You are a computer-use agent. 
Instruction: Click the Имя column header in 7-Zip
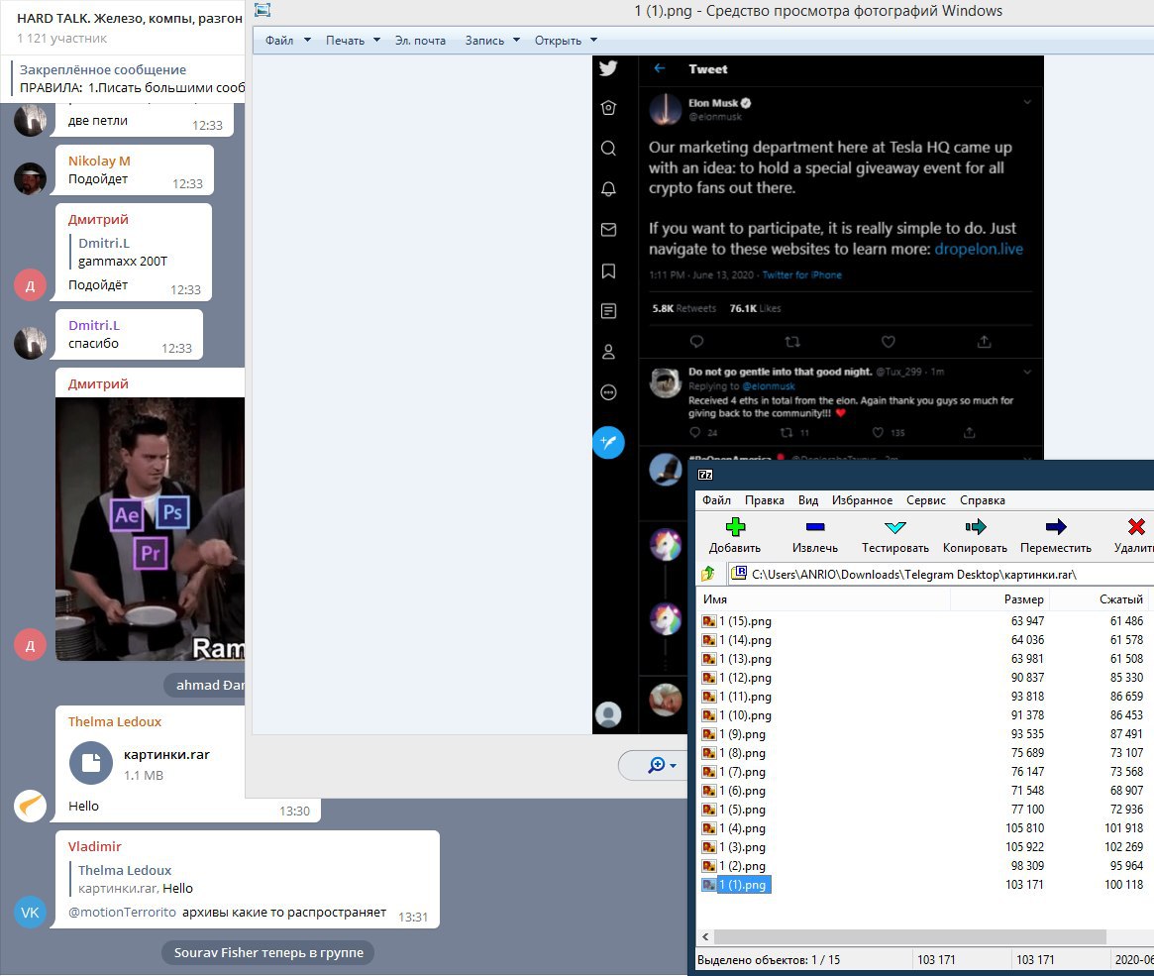click(x=823, y=599)
